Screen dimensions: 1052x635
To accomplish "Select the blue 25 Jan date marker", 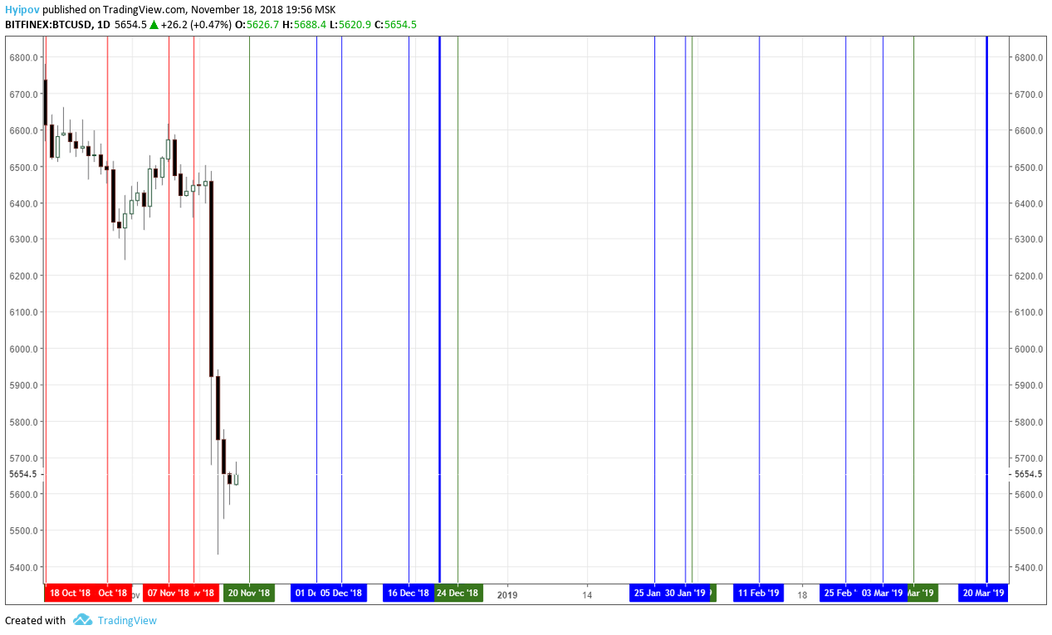I will (x=646, y=593).
